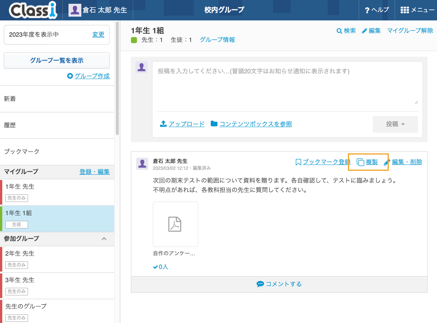Click the grid icon beside メニュー

405,10
